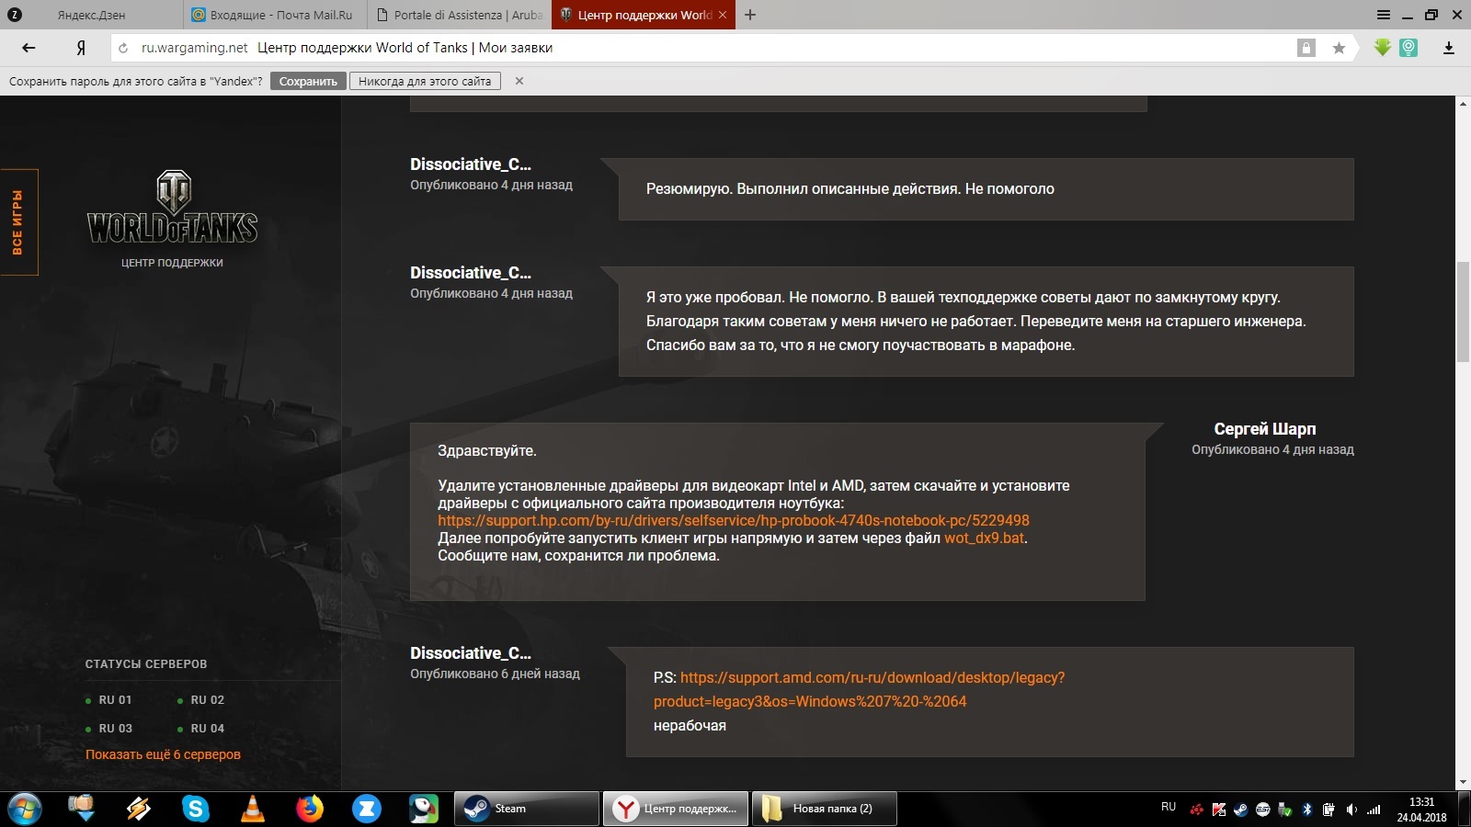1471x827 pixels.
Task: Click the RU 03 server status
Action: [x=108, y=729]
